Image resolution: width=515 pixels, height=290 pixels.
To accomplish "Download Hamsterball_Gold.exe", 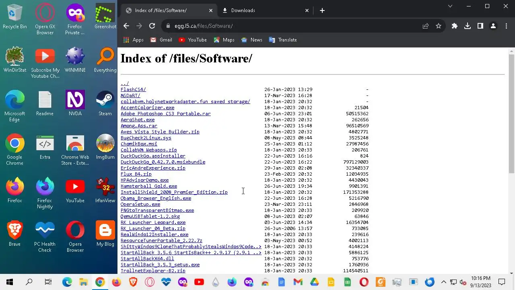I will click(149, 186).
